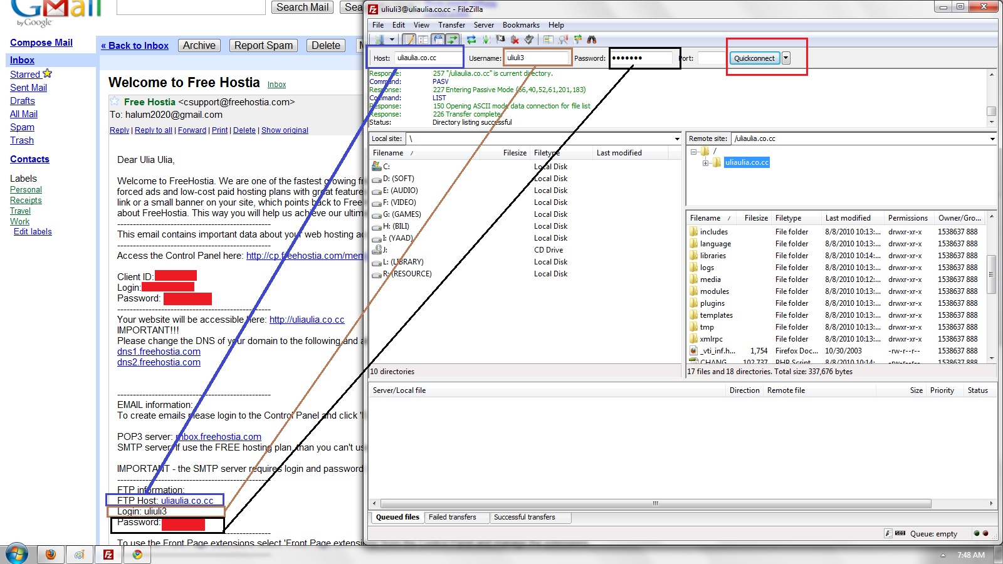
Task: Open the Quickconnect history dropdown
Action: pyautogui.click(x=785, y=58)
